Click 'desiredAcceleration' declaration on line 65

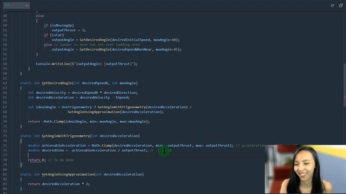pyautogui.click(x=55, y=98)
